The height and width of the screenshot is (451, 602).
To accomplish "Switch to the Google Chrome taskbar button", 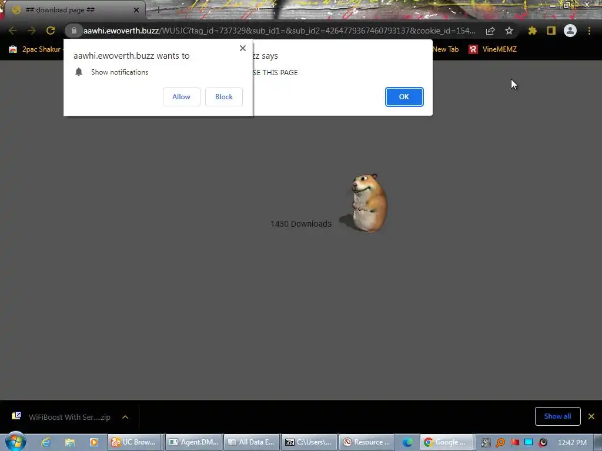I will tap(446, 442).
